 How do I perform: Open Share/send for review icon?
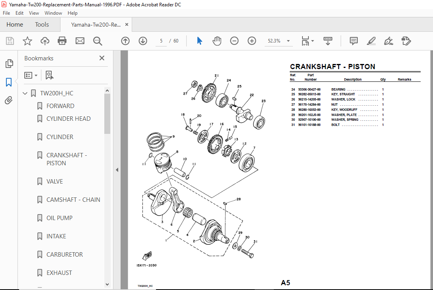point(406,41)
